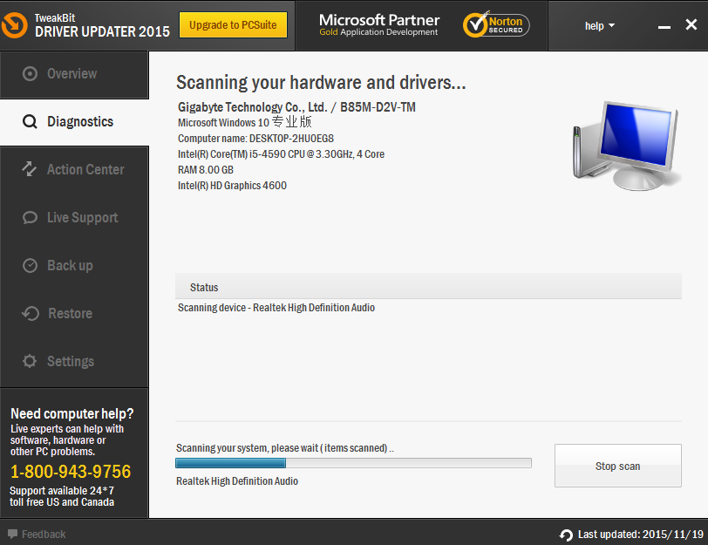Click the Last updated refresh icon
This screenshot has width=708, height=545.
[x=566, y=535]
